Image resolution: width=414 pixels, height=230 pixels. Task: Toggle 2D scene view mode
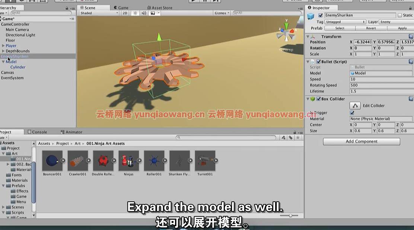(125, 13)
